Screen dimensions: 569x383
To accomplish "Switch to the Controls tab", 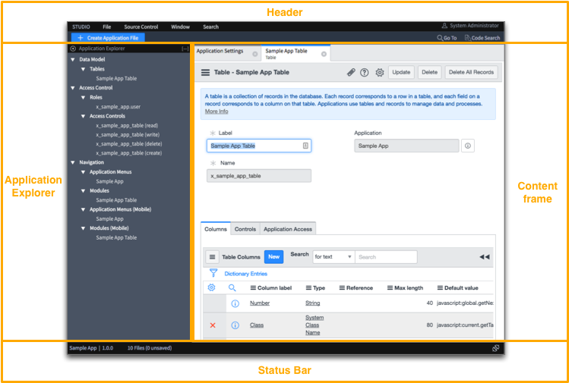I will [x=245, y=229].
